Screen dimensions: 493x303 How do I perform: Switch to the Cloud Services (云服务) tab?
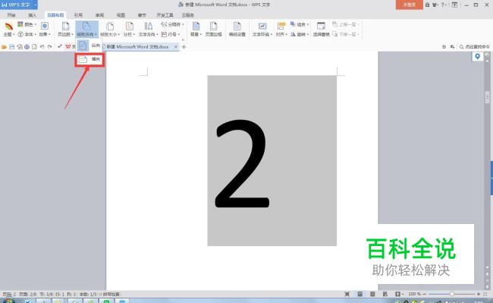[187, 15]
